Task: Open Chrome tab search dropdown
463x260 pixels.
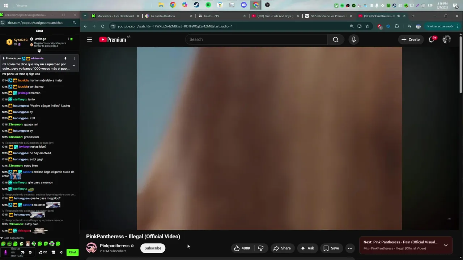Action: [x=85, y=16]
